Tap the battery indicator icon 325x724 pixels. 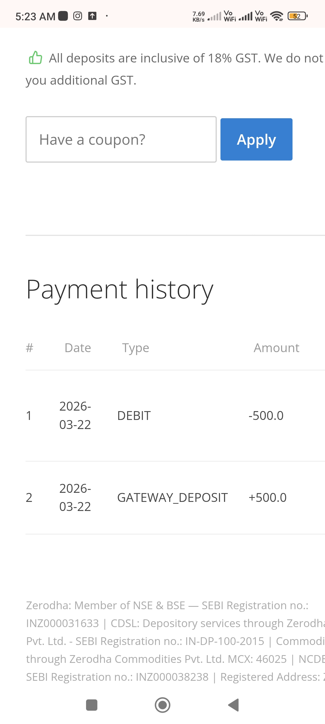(297, 16)
